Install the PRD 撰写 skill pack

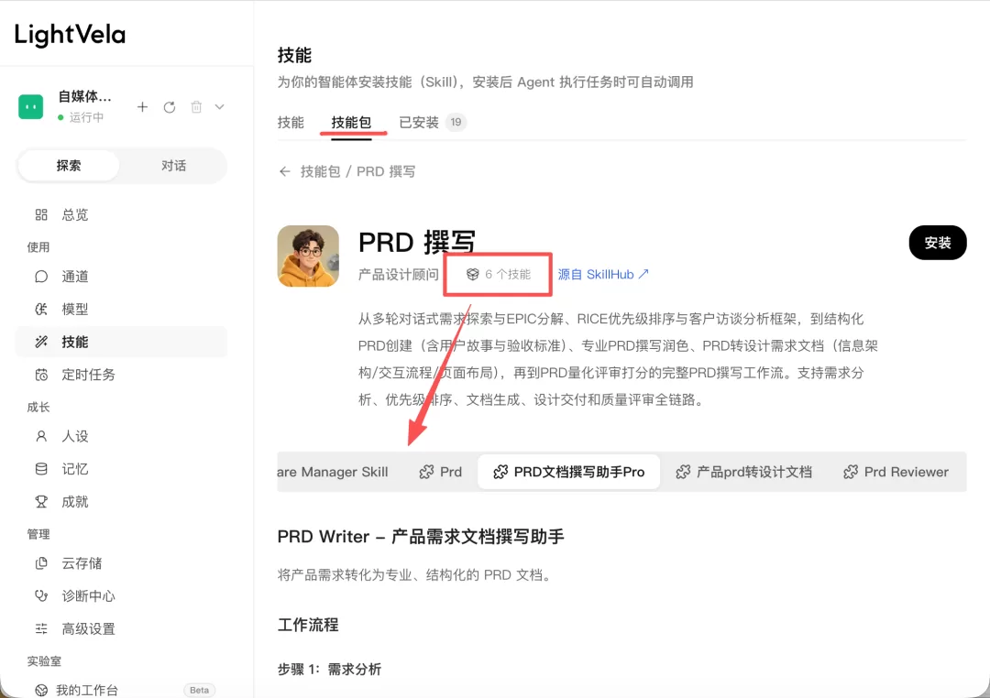tap(937, 243)
